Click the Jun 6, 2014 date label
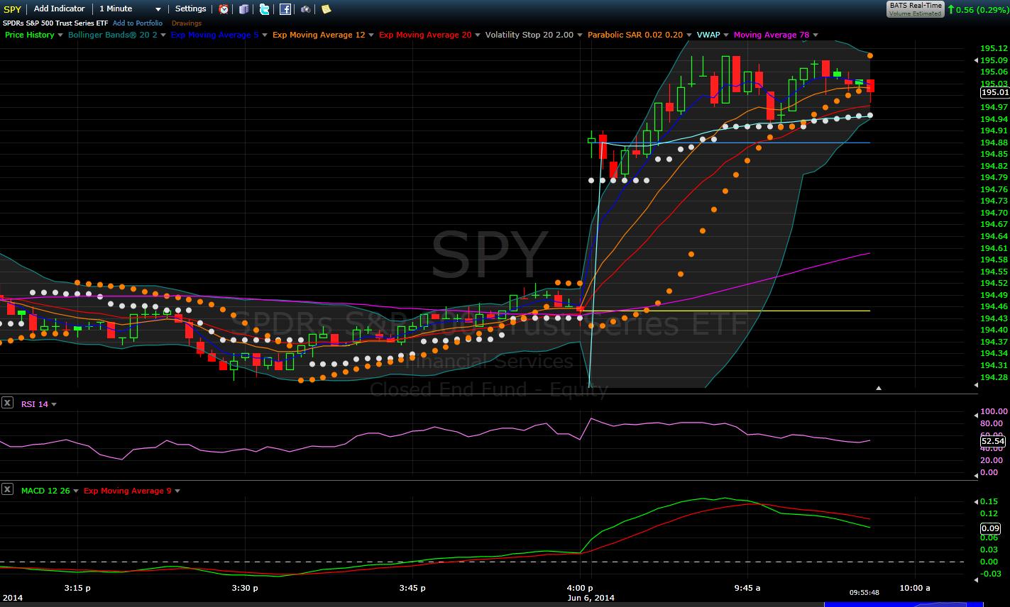Viewport: 1010px width, 607px height. pyautogui.click(x=591, y=598)
